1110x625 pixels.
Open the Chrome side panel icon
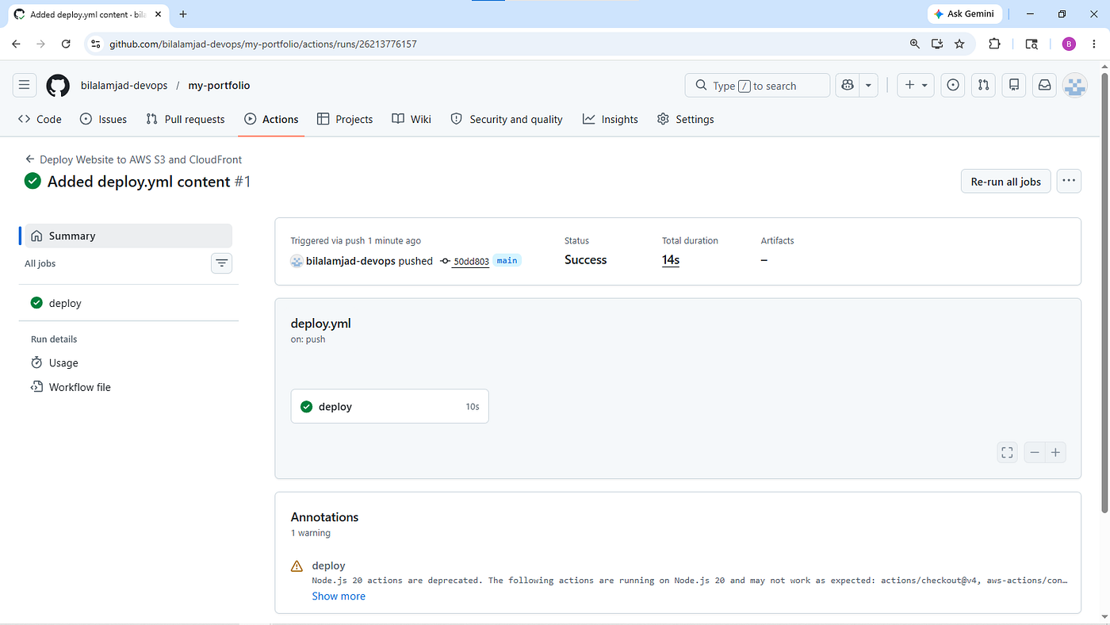pyautogui.click(x=1032, y=44)
